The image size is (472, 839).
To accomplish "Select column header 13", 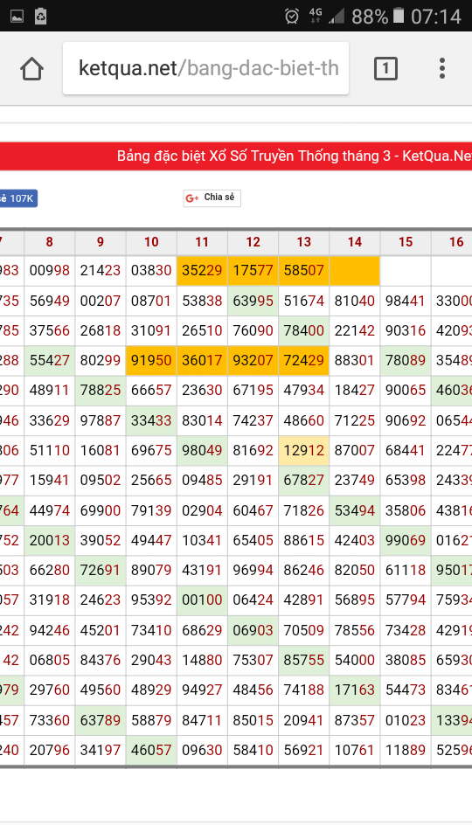I will 303,242.
